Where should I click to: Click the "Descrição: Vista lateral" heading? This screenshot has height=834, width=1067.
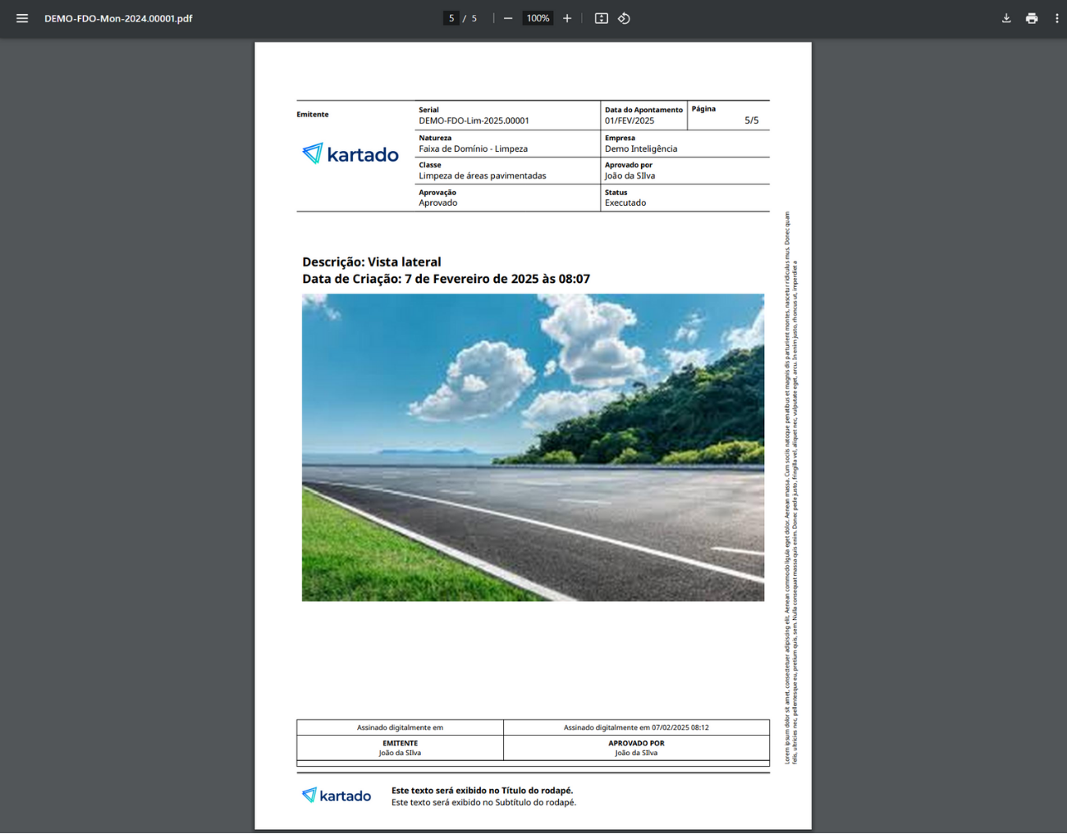371,262
